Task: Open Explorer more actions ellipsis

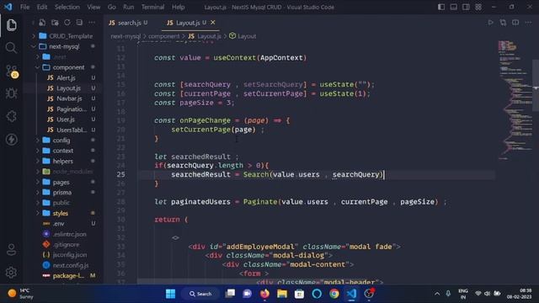Action: tap(92, 23)
